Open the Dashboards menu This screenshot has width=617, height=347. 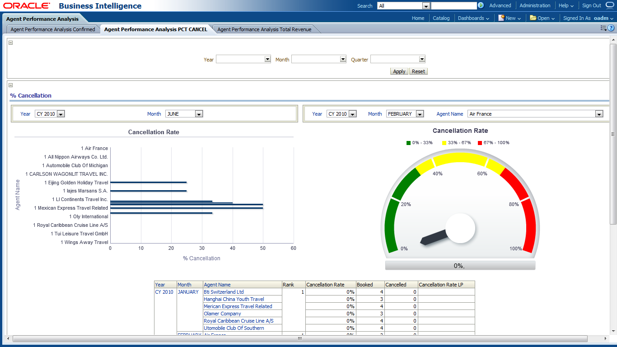473,18
